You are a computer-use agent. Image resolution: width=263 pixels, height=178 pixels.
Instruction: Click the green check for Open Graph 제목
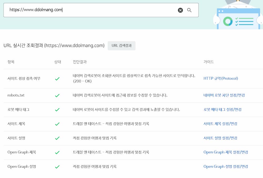(57, 152)
